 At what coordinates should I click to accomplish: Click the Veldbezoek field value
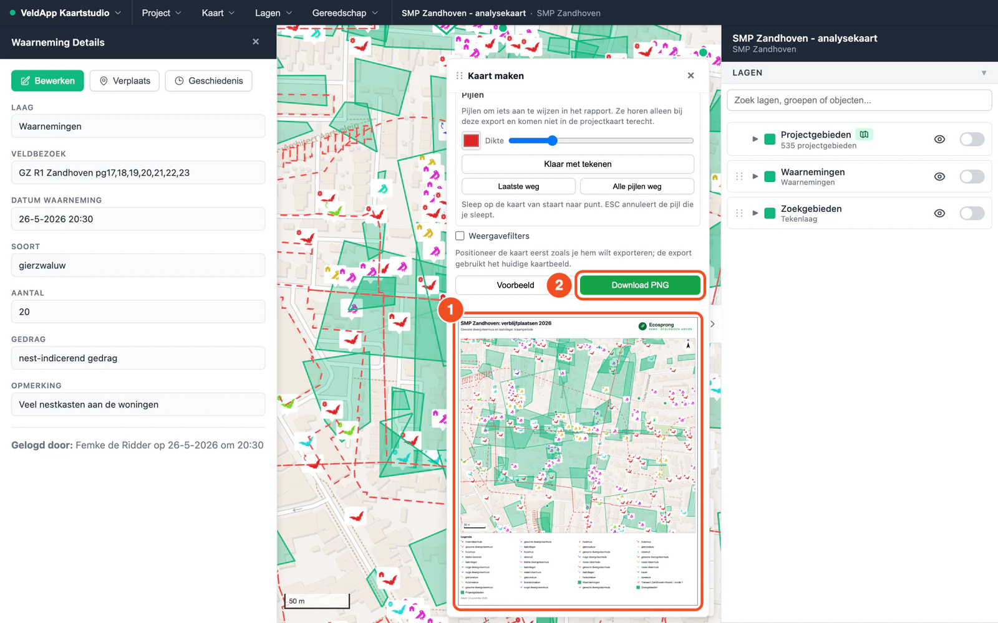[138, 173]
